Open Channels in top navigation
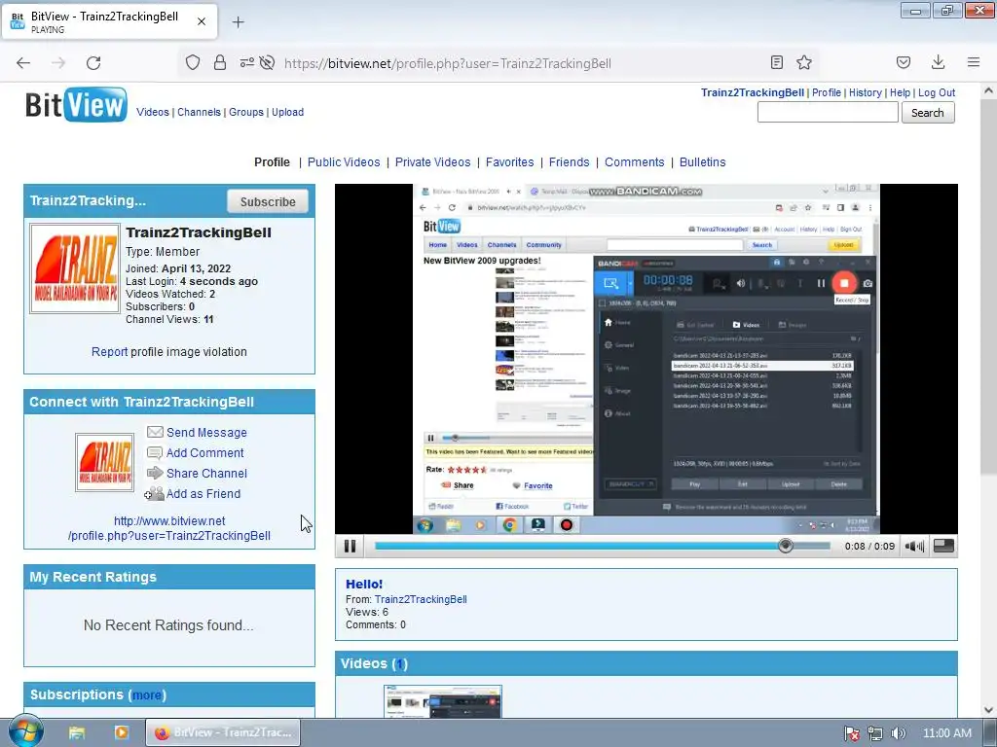This screenshot has width=997, height=747. tap(199, 112)
